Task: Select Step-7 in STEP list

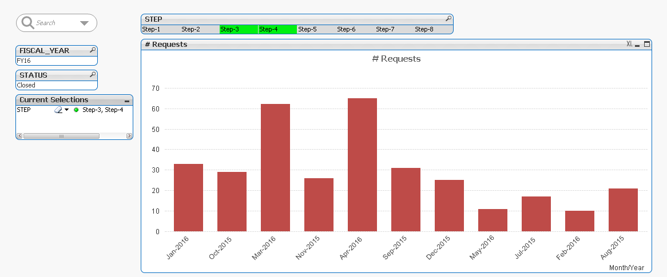Action: [x=394, y=29]
